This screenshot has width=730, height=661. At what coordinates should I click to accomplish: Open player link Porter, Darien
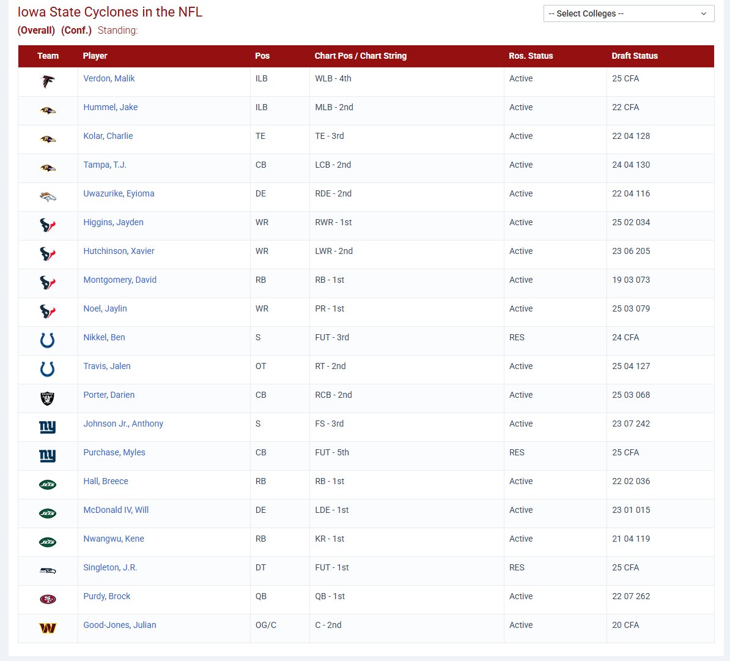click(x=109, y=395)
